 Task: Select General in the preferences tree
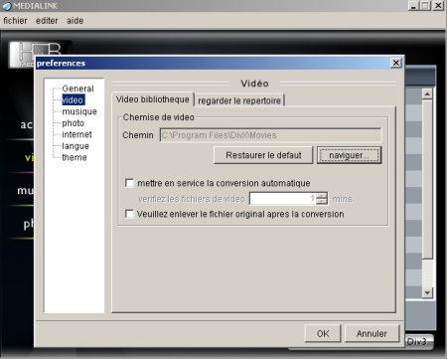pyautogui.click(x=77, y=89)
